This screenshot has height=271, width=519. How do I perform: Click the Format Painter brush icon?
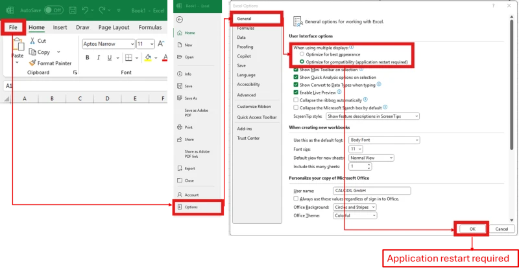pos(32,63)
